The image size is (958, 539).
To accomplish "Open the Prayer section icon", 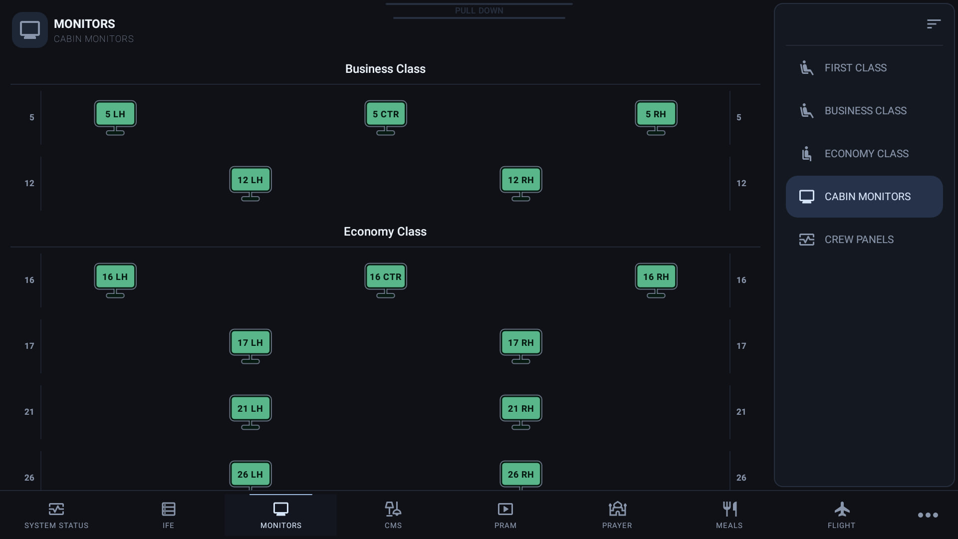I will pos(617,509).
